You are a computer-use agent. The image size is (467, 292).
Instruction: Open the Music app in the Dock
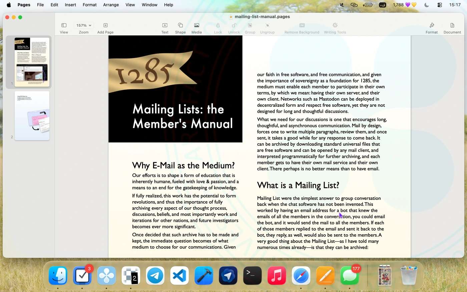coord(277,276)
